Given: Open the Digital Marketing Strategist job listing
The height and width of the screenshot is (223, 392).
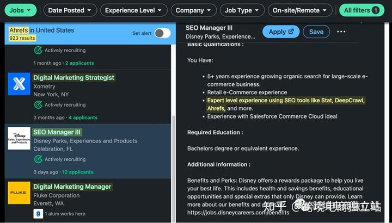Looking at the screenshot, I should click(73, 78).
